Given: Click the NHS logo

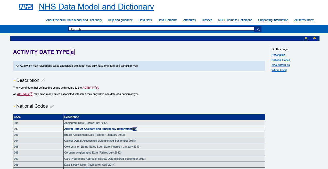Looking at the screenshot, I should 26,7.
